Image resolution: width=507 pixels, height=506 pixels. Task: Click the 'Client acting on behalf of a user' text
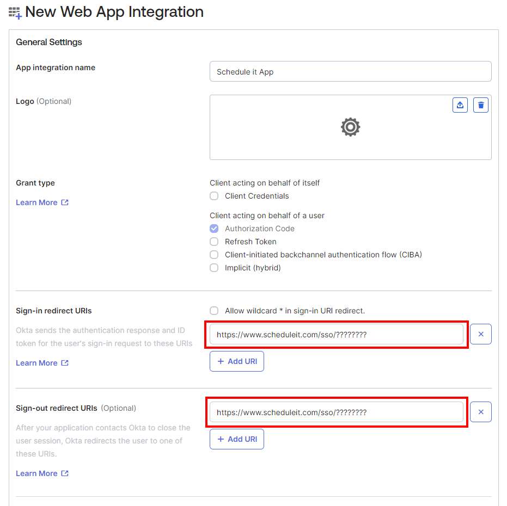(x=267, y=215)
